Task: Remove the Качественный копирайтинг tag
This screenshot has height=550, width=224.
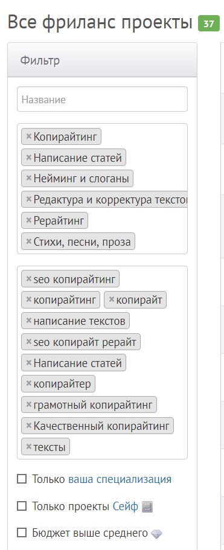Action: (29, 426)
